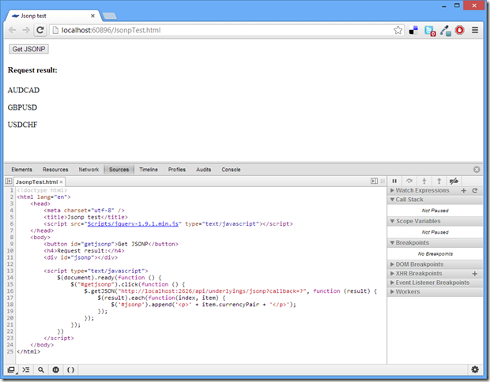Search in the source file
490x382 pixels.
[x=41, y=370]
